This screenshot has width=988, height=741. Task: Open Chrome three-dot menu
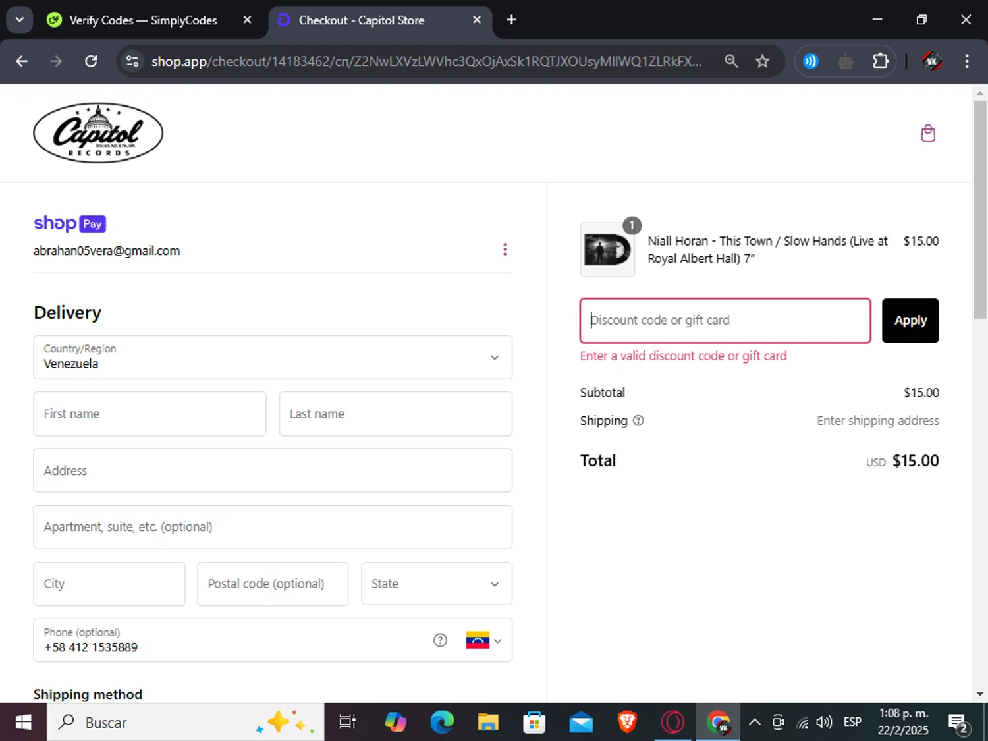[967, 61]
